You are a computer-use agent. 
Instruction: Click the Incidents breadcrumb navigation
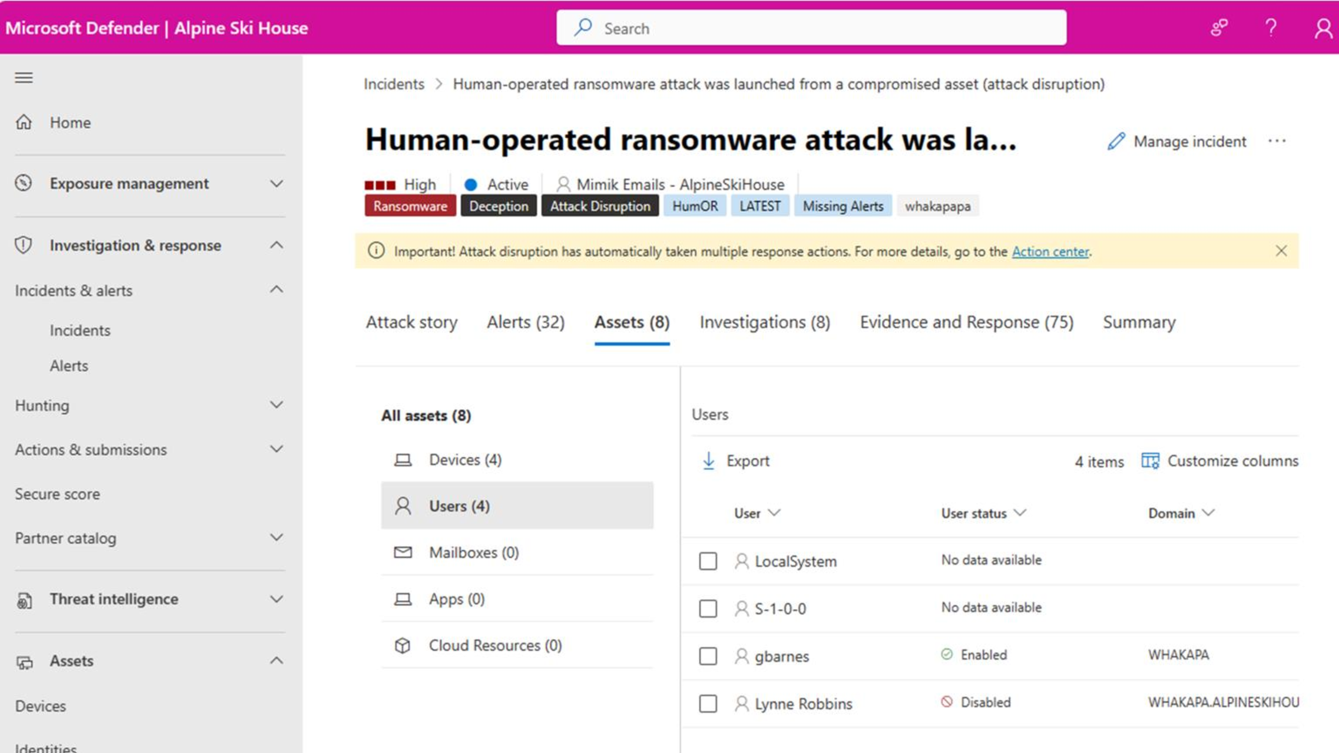pos(394,84)
